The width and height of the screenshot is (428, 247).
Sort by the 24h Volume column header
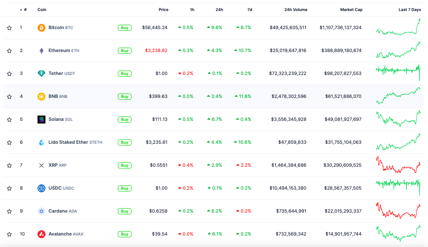pyautogui.click(x=296, y=10)
